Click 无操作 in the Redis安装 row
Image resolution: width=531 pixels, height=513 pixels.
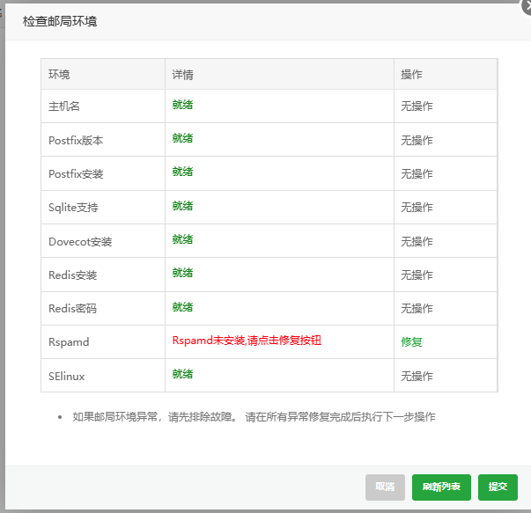(x=417, y=275)
